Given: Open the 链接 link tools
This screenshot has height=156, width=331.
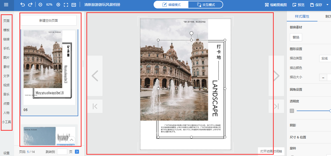Looking at the screenshot, I should (x=6, y=39).
